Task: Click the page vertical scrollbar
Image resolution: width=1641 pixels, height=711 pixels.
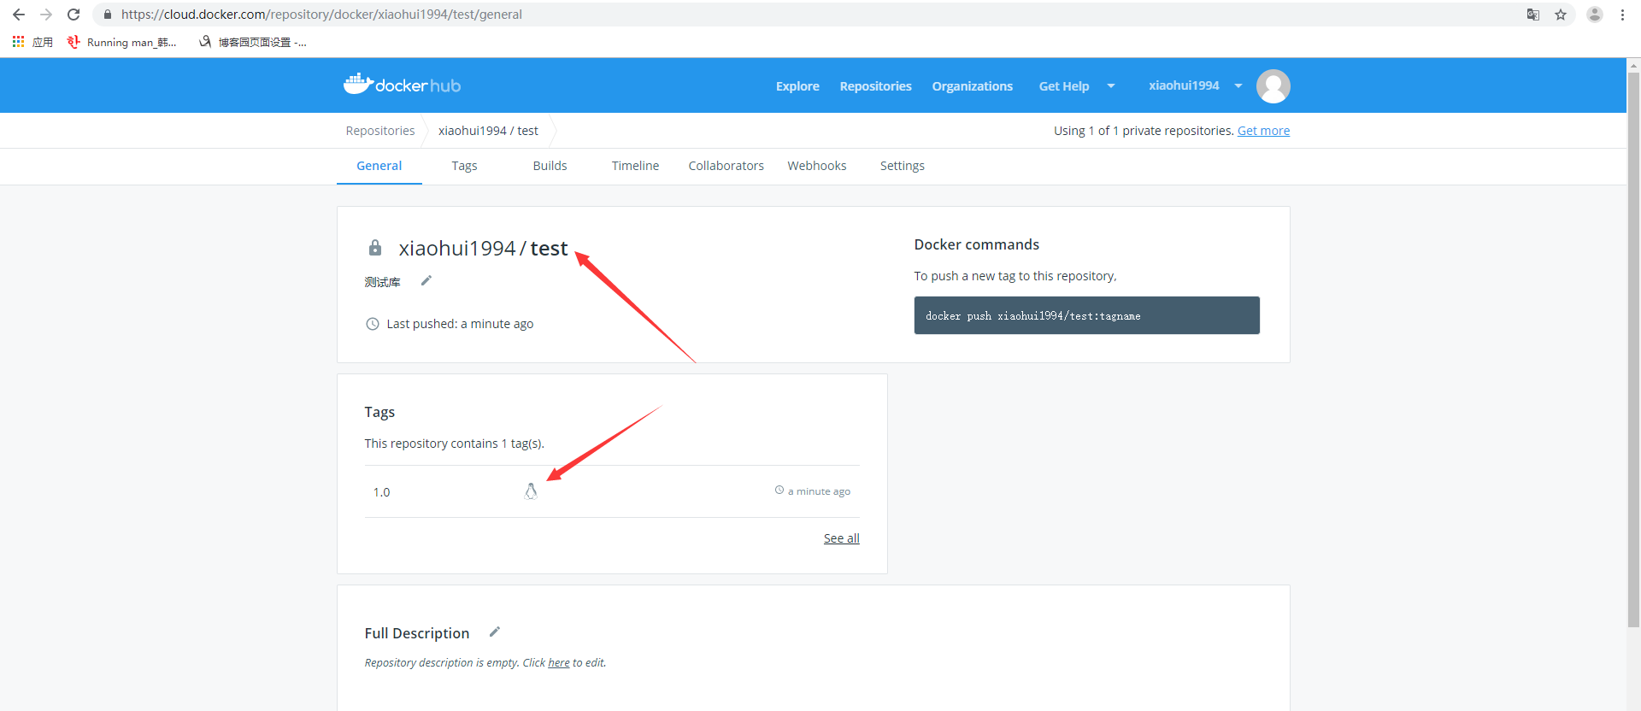Action: pyautogui.click(x=1634, y=350)
